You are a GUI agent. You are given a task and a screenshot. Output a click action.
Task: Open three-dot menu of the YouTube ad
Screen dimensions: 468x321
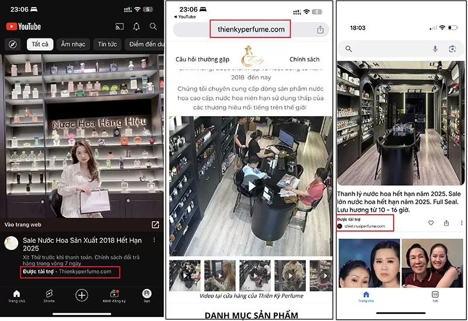(x=154, y=240)
